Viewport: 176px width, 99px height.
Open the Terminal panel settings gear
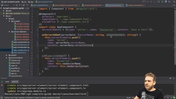(170, 78)
